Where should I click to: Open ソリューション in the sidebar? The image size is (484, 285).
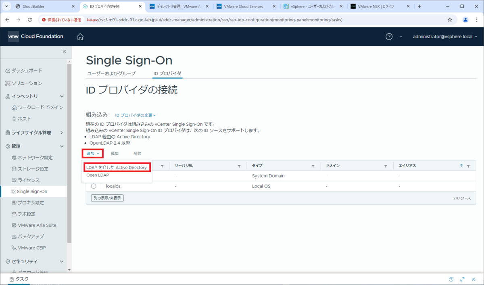pos(24,83)
